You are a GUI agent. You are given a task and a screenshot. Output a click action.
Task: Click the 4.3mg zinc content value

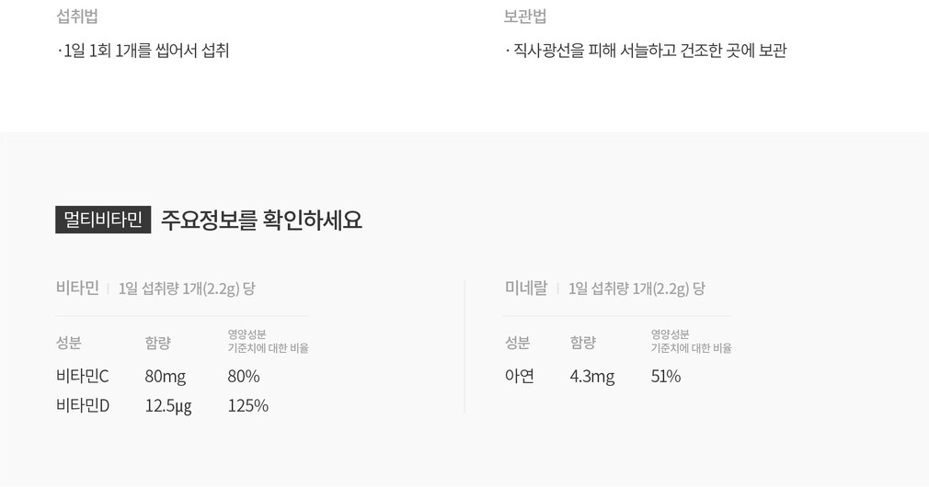(x=592, y=376)
